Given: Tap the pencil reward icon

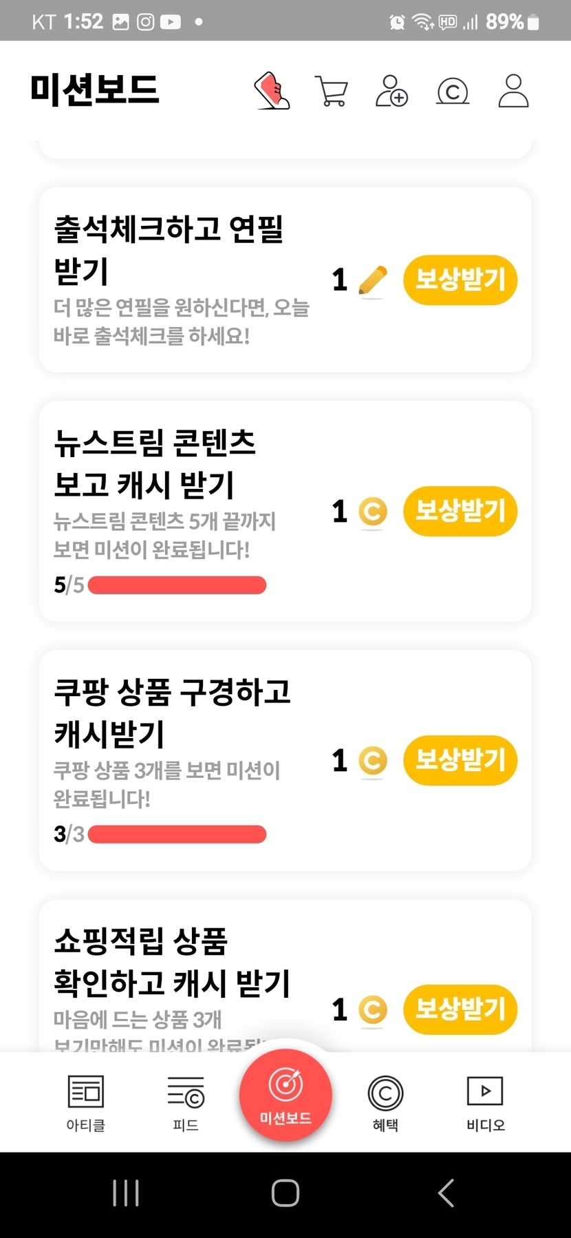Looking at the screenshot, I should pyautogui.click(x=373, y=280).
